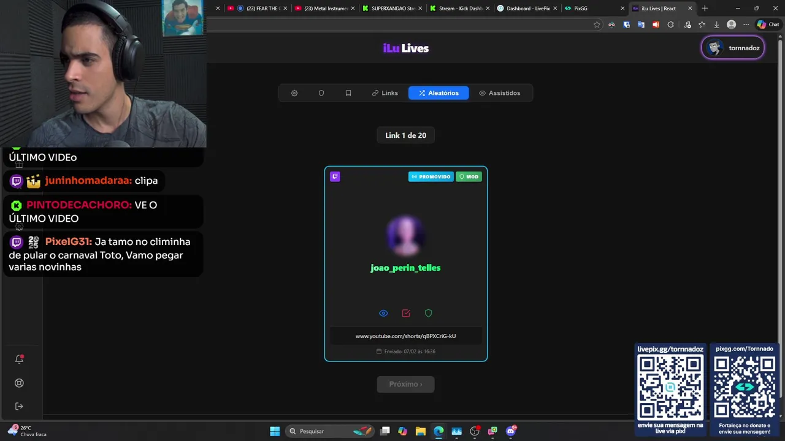This screenshot has height=441, width=785.
Task: Close the PixGG browser tab
Action: (622, 9)
